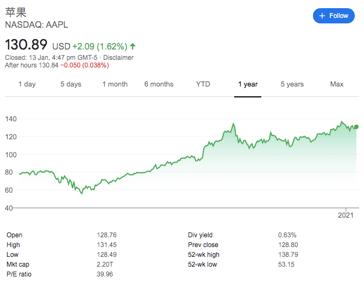
Task: Switch to the 5 years tab
Action: click(x=292, y=84)
